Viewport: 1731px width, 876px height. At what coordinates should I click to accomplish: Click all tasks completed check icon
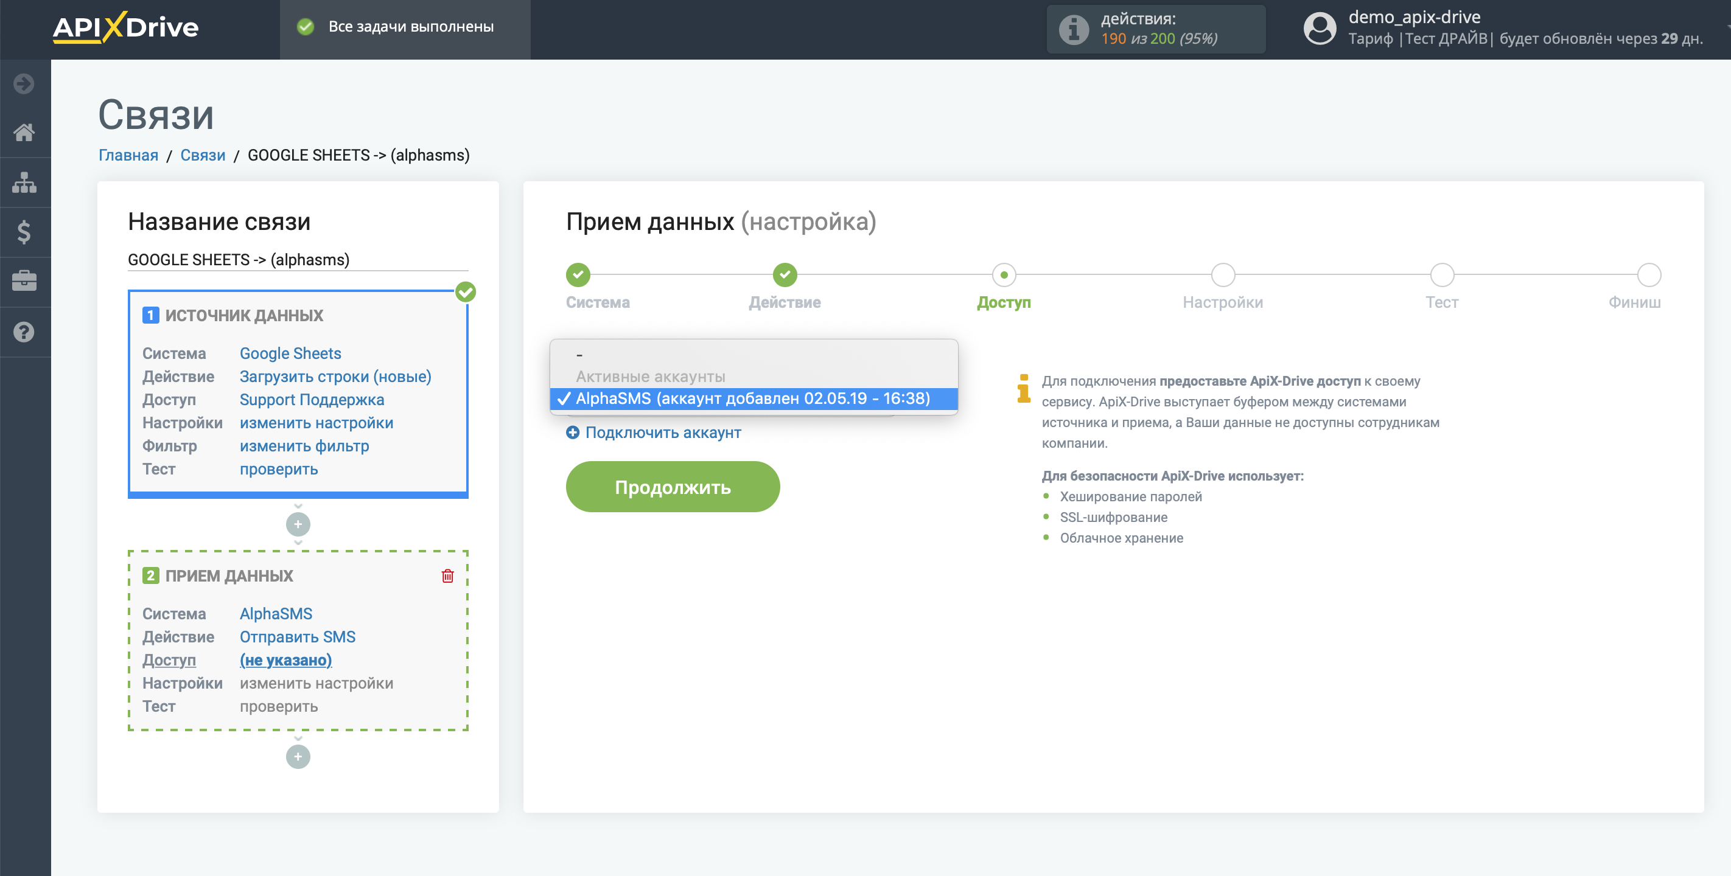(306, 27)
